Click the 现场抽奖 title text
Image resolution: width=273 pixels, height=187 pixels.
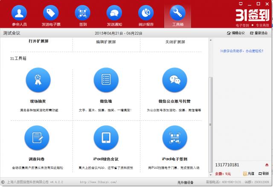click(x=38, y=101)
